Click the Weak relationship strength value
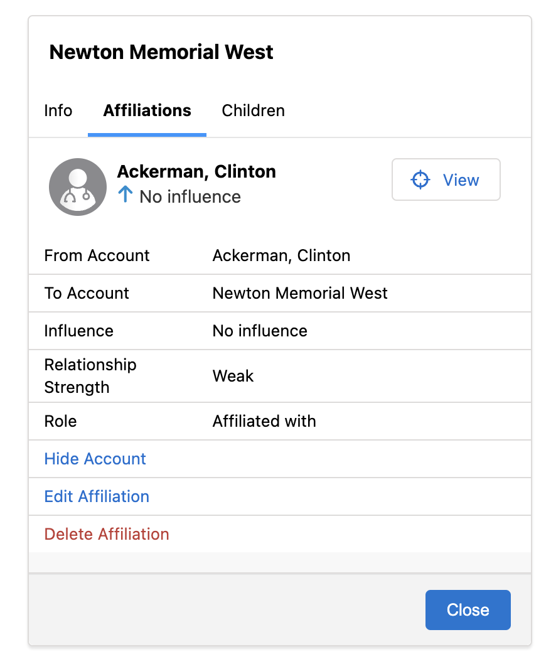The image size is (551, 669). [x=233, y=376]
